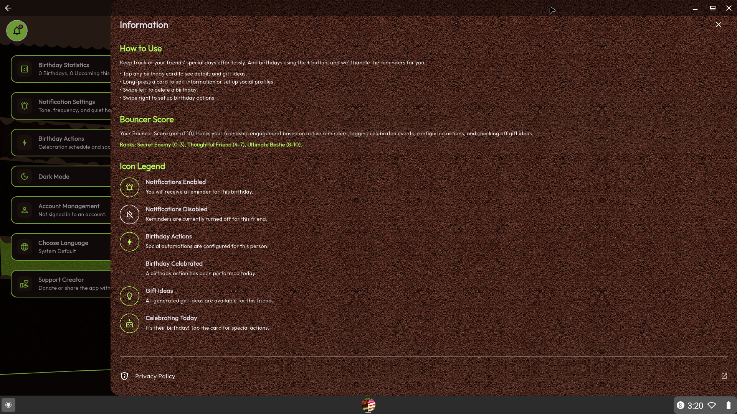Open Birthday Statistics chart icon
737x414 pixels.
(25, 69)
